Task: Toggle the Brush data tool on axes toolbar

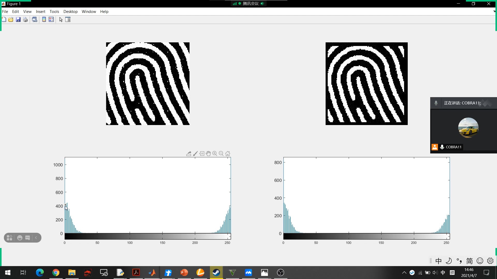Action: [x=195, y=154]
